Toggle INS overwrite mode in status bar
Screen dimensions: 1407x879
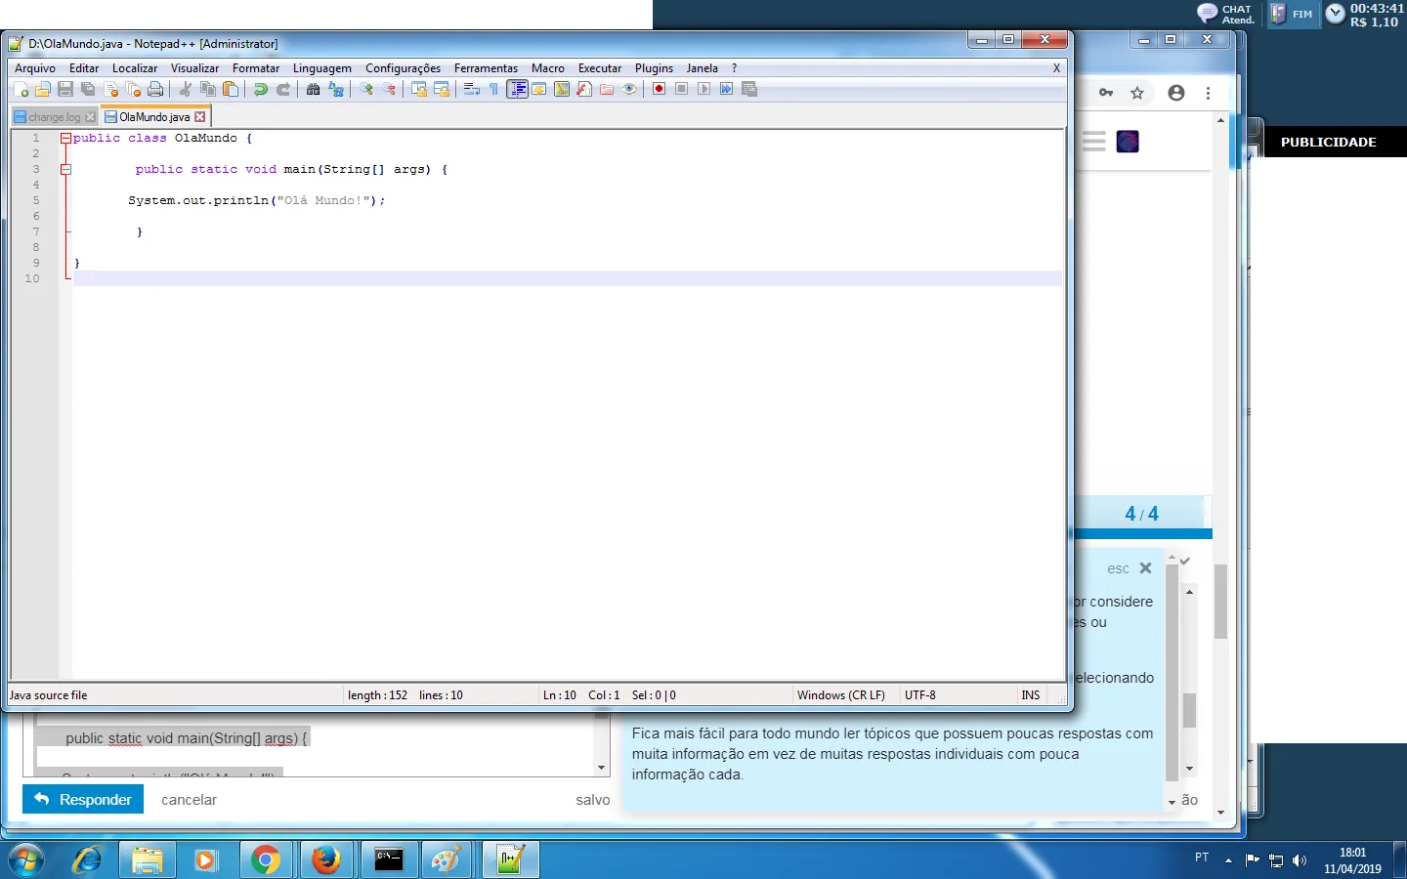1030,694
